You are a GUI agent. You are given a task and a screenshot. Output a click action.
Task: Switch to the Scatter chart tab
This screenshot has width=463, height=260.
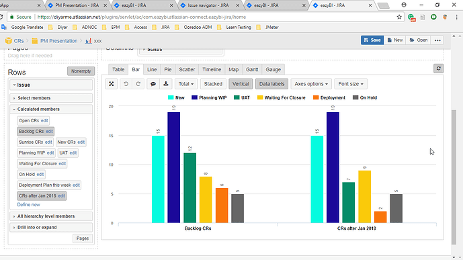pos(187,70)
